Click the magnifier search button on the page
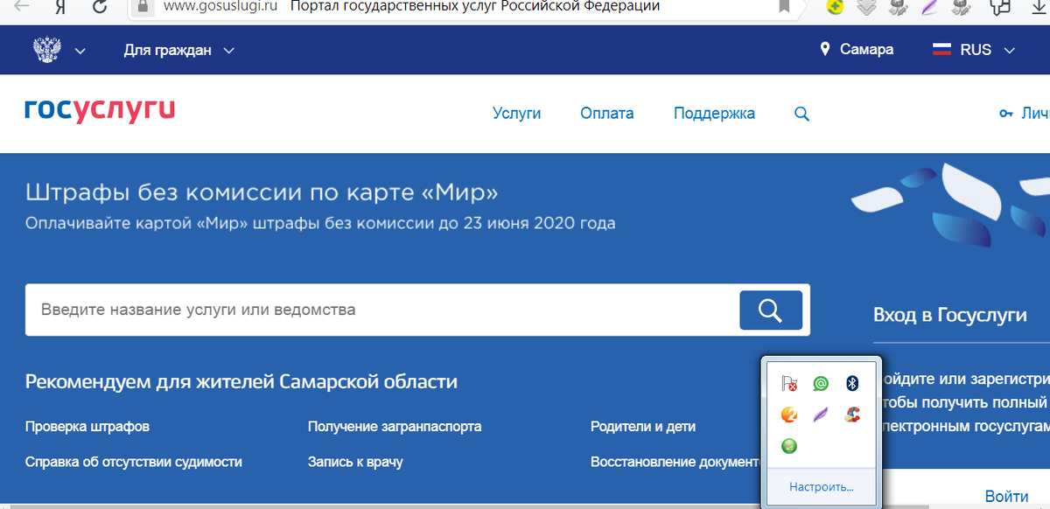This screenshot has height=509, width=1050. click(770, 310)
